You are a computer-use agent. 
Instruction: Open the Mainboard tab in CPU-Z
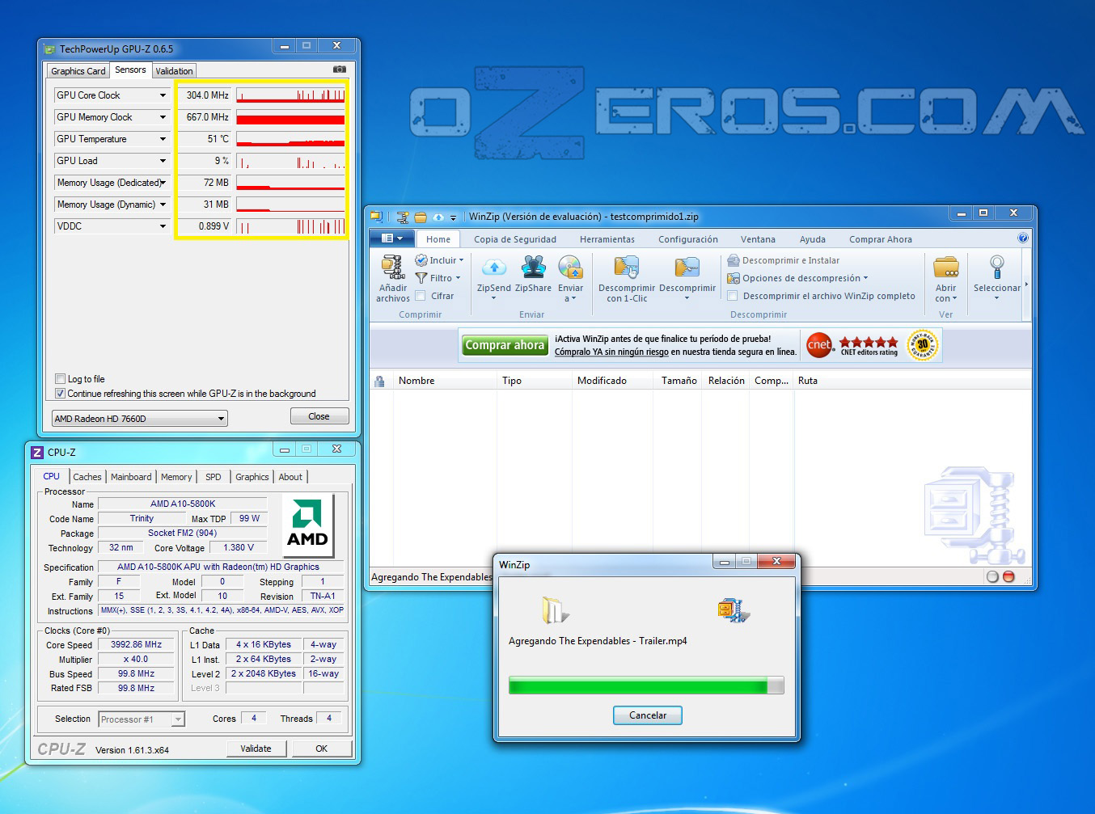tap(131, 477)
